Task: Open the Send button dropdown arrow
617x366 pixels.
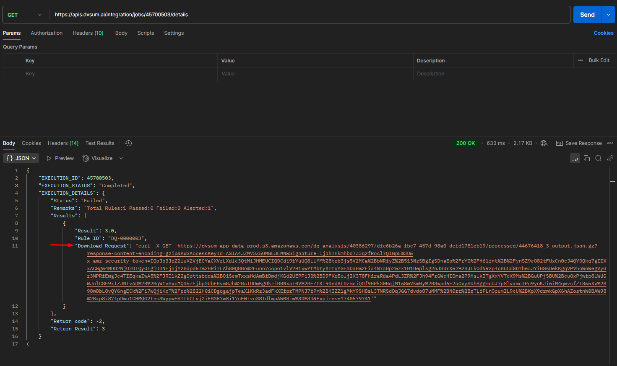Action: (608, 15)
